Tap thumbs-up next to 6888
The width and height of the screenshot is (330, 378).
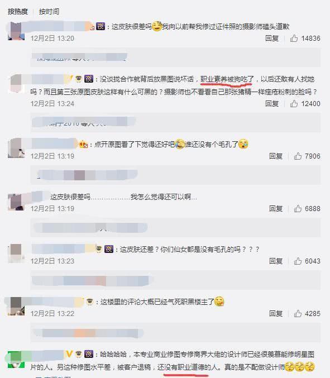click(x=298, y=208)
